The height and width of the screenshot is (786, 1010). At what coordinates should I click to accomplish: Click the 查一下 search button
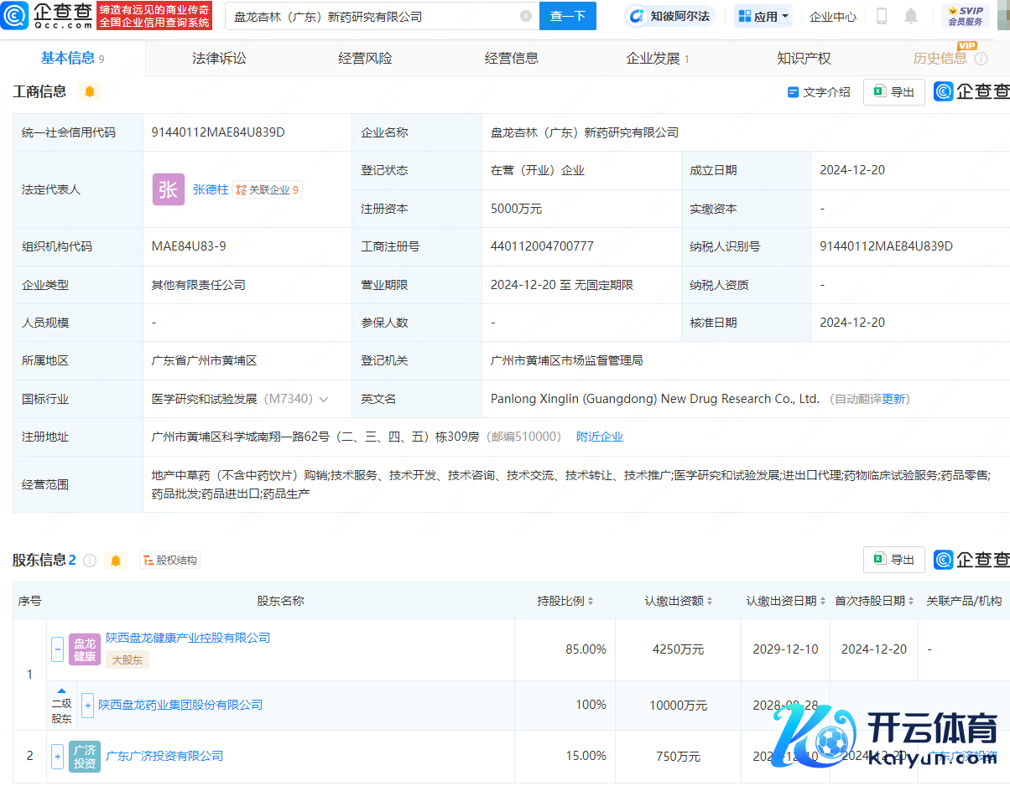tap(568, 16)
